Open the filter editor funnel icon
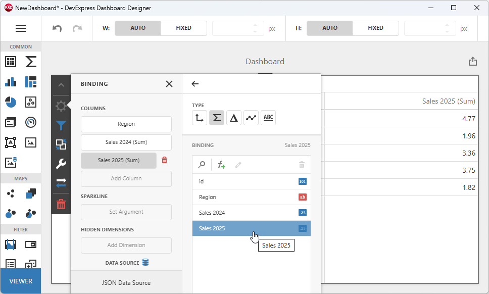 pyautogui.click(x=61, y=125)
